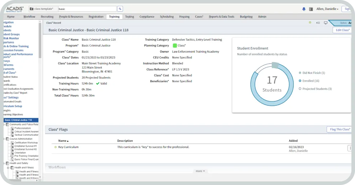Click the Flag This Class button
Viewport: 355px width, 185px height.
339,129
